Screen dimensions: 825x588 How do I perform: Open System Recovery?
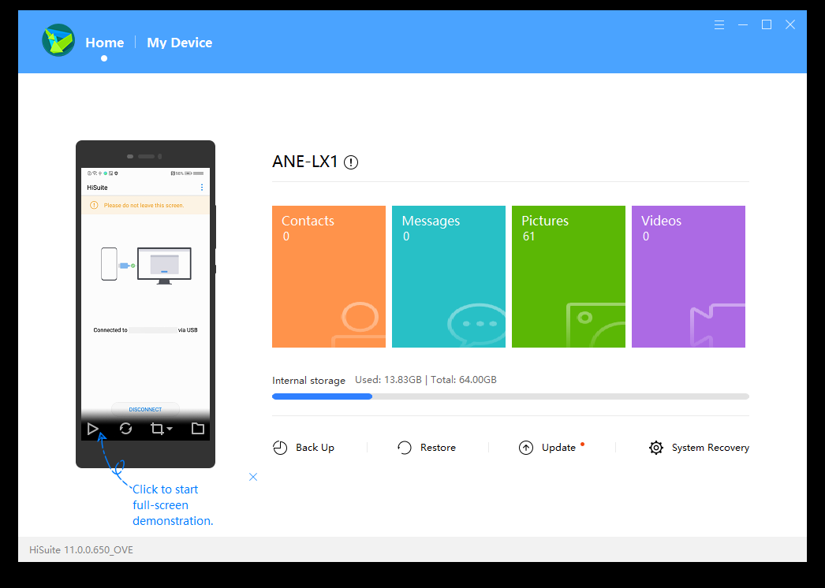click(x=700, y=448)
